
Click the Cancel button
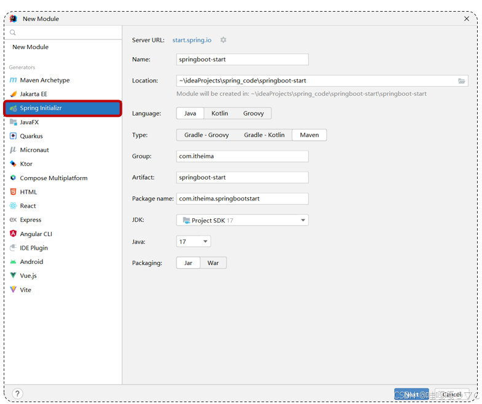pyautogui.click(x=452, y=394)
